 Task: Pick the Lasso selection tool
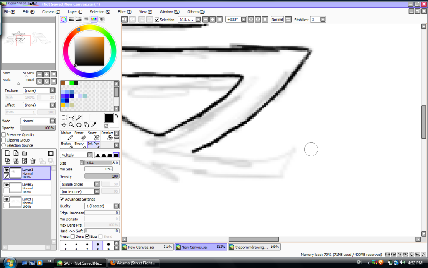pos(71,118)
